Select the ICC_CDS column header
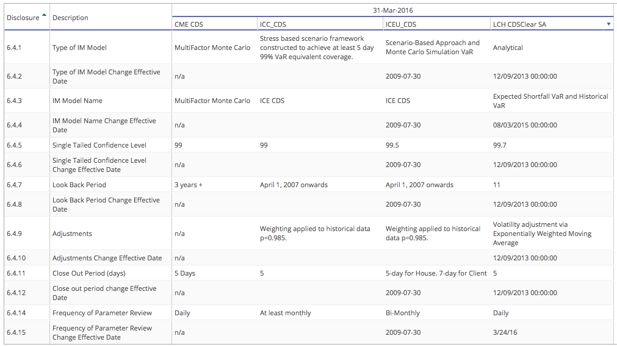The width and height of the screenshot is (617, 347). click(x=273, y=24)
